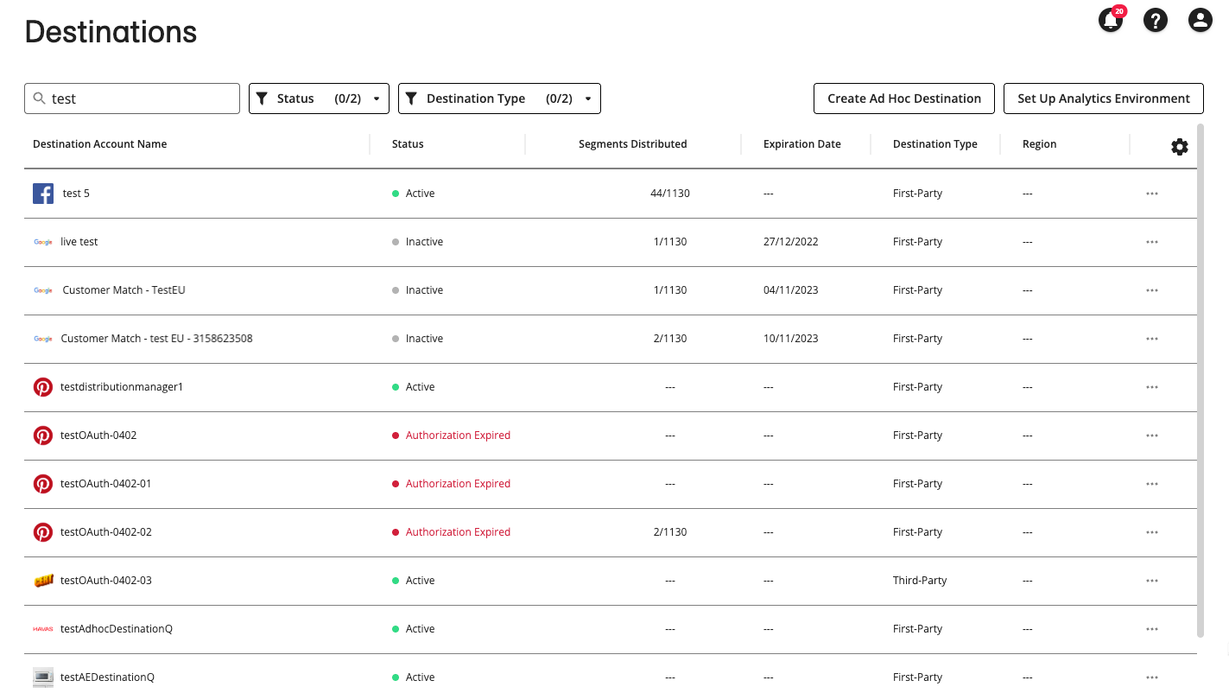Click Create Ad Hoc Destination
The height and width of the screenshot is (693, 1229).
903,99
